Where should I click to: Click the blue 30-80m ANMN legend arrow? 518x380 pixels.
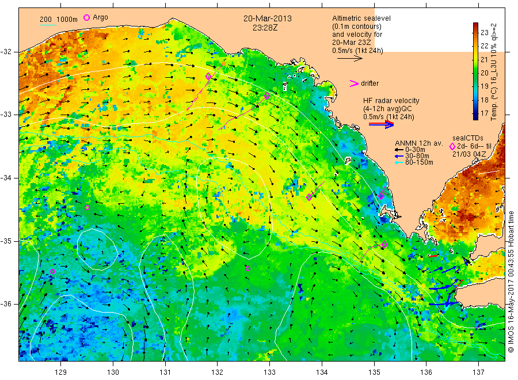[x=399, y=156]
